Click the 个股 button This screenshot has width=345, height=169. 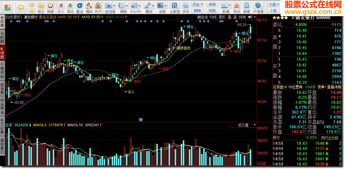coord(273,10)
